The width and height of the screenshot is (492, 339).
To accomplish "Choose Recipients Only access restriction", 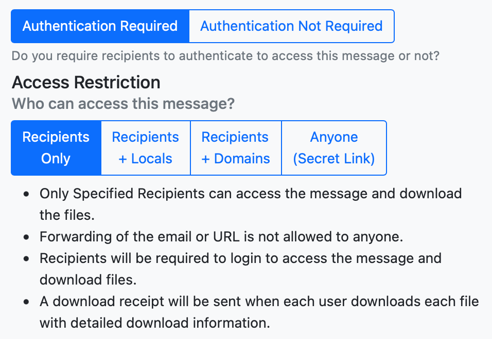I will [x=55, y=148].
